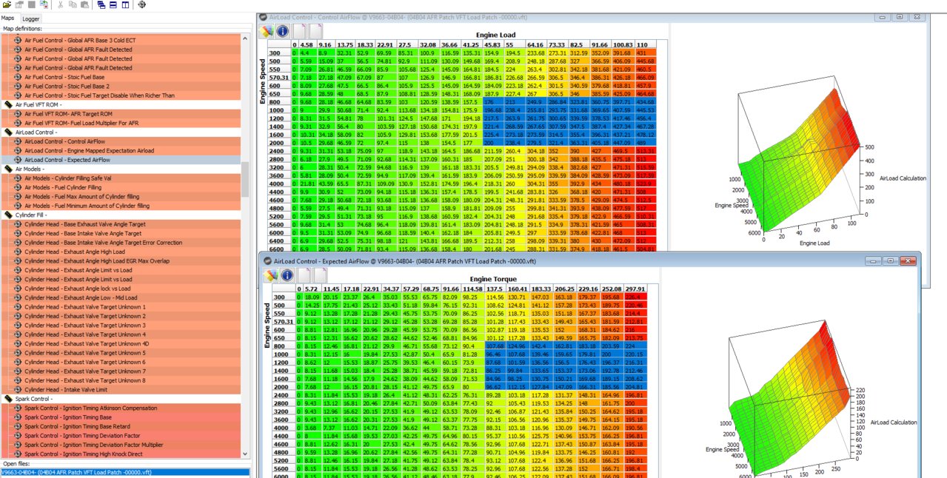Switch to the Maps tab

pyautogui.click(x=8, y=18)
